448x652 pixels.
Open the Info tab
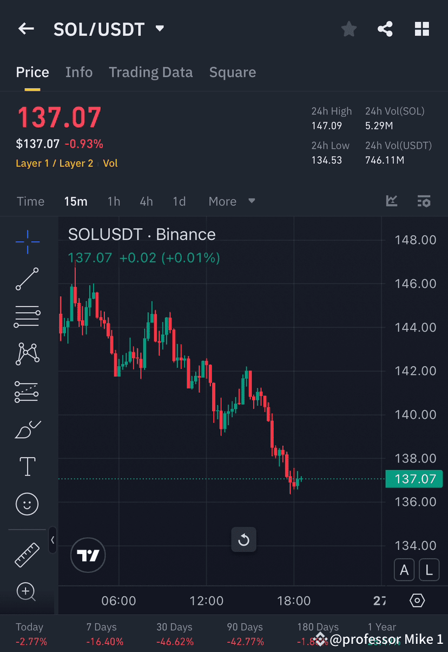tap(79, 72)
